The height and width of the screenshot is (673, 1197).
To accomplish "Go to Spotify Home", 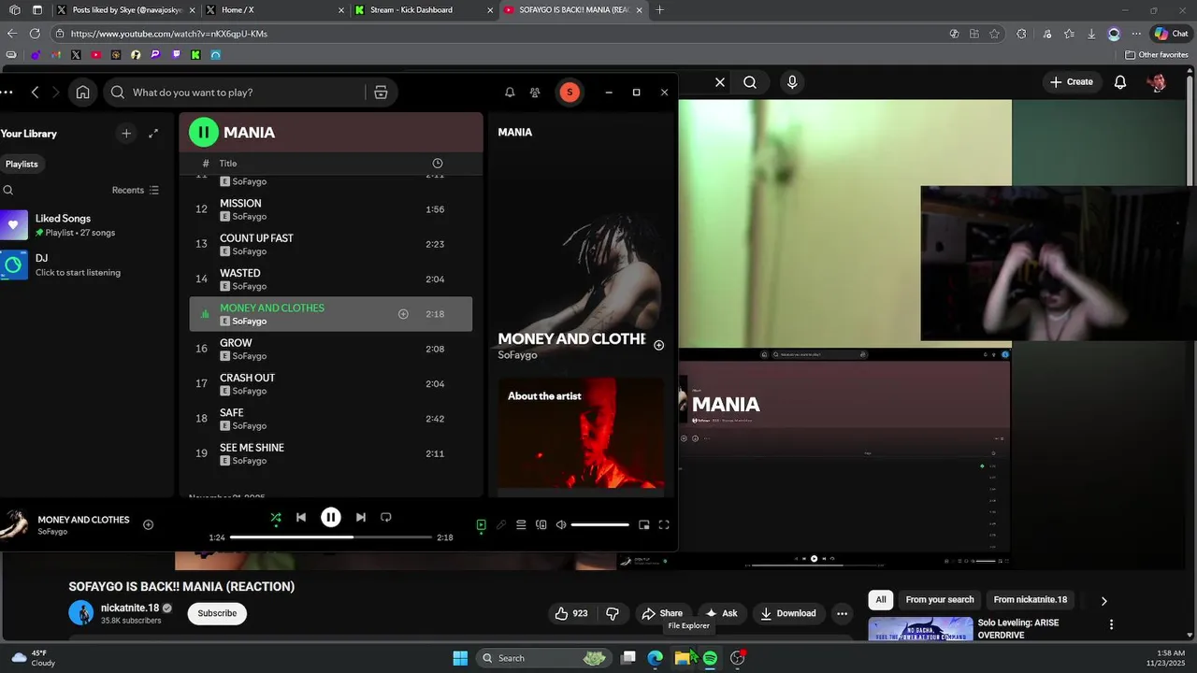I will (83, 93).
